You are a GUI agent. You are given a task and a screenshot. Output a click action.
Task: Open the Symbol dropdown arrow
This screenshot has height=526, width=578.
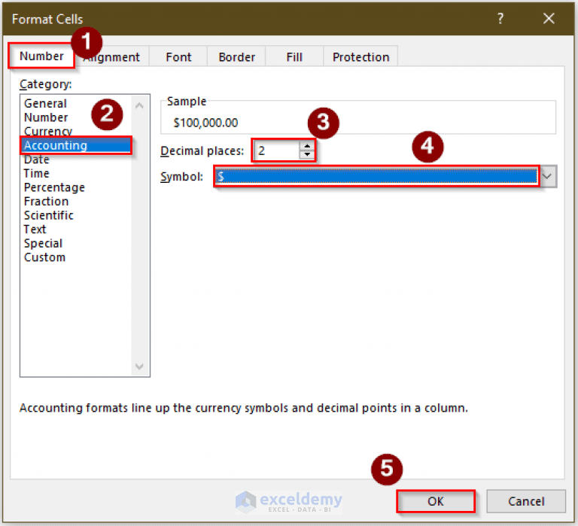(x=548, y=177)
